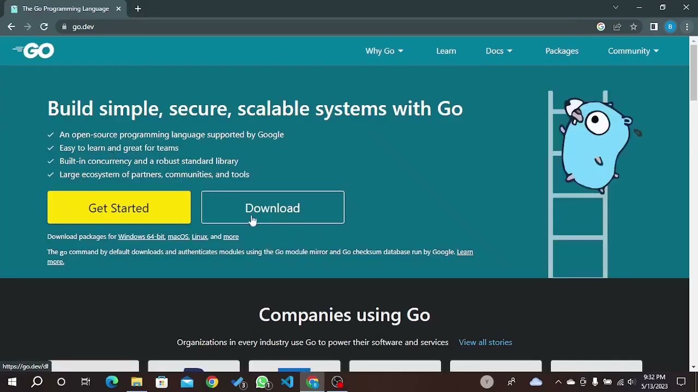Image resolution: width=698 pixels, height=392 pixels.
Task: Open the volume control in the tray
Action: click(631, 382)
